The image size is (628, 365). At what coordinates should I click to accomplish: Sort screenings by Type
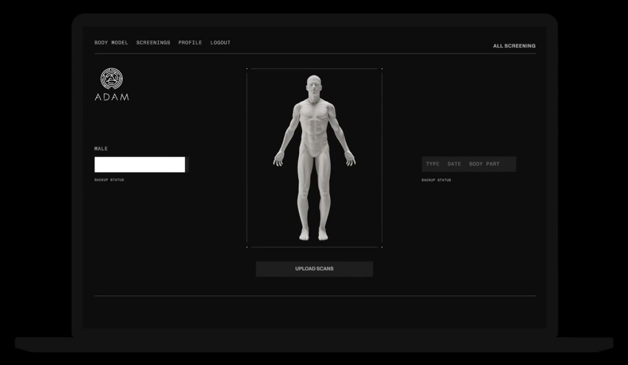(433, 164)
